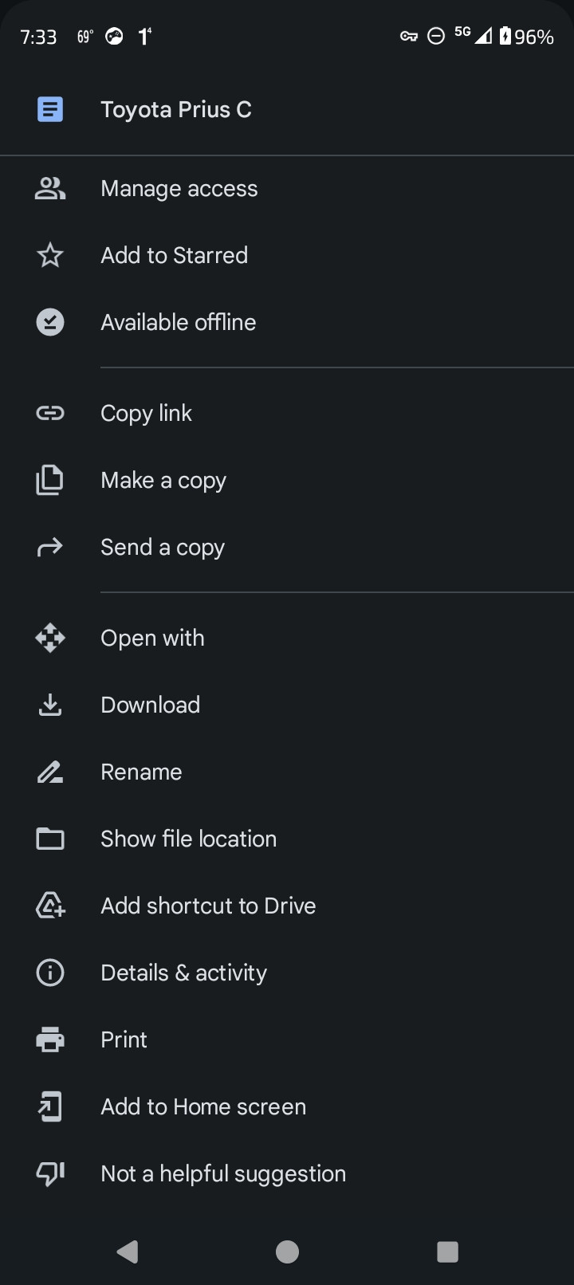Select Not a helpful suggestion
The image size is (574, 1285).
pyautogui.click(x=287, y=1173)
